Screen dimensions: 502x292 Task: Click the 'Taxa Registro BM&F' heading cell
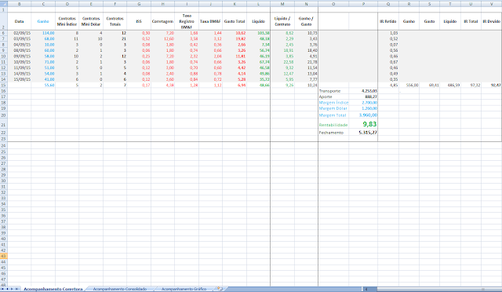pyautogui.click(x=187, y=21)
